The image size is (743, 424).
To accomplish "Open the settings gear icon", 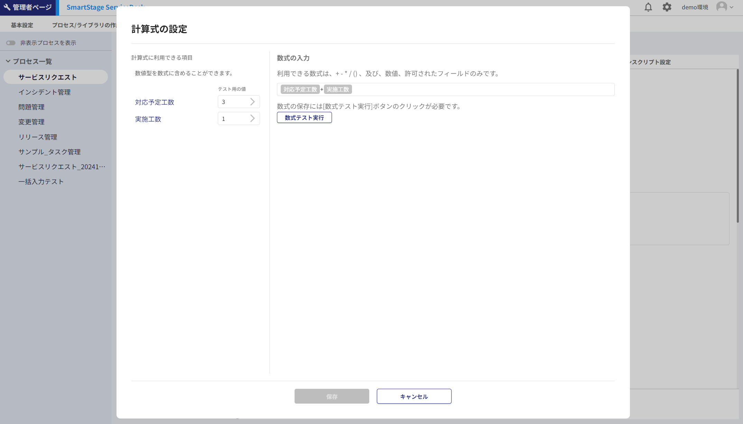I will coord(667,7).
